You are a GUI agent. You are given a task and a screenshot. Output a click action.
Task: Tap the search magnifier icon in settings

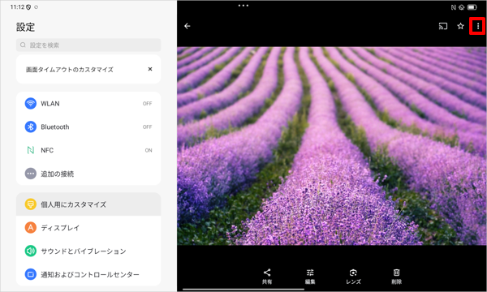(x=23, y=45)
